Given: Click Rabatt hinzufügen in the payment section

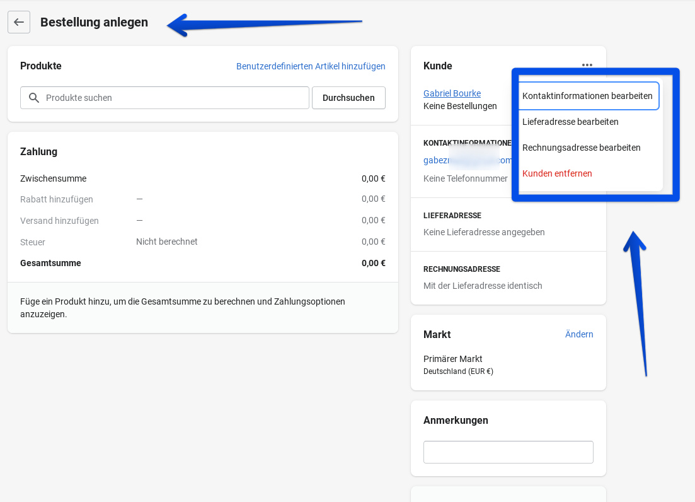Looking at the screenshot, I should pos(57,199).
